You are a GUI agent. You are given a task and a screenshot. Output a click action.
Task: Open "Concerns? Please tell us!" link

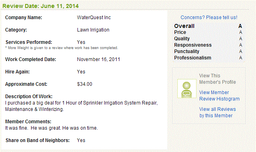(x=209, y=18)
